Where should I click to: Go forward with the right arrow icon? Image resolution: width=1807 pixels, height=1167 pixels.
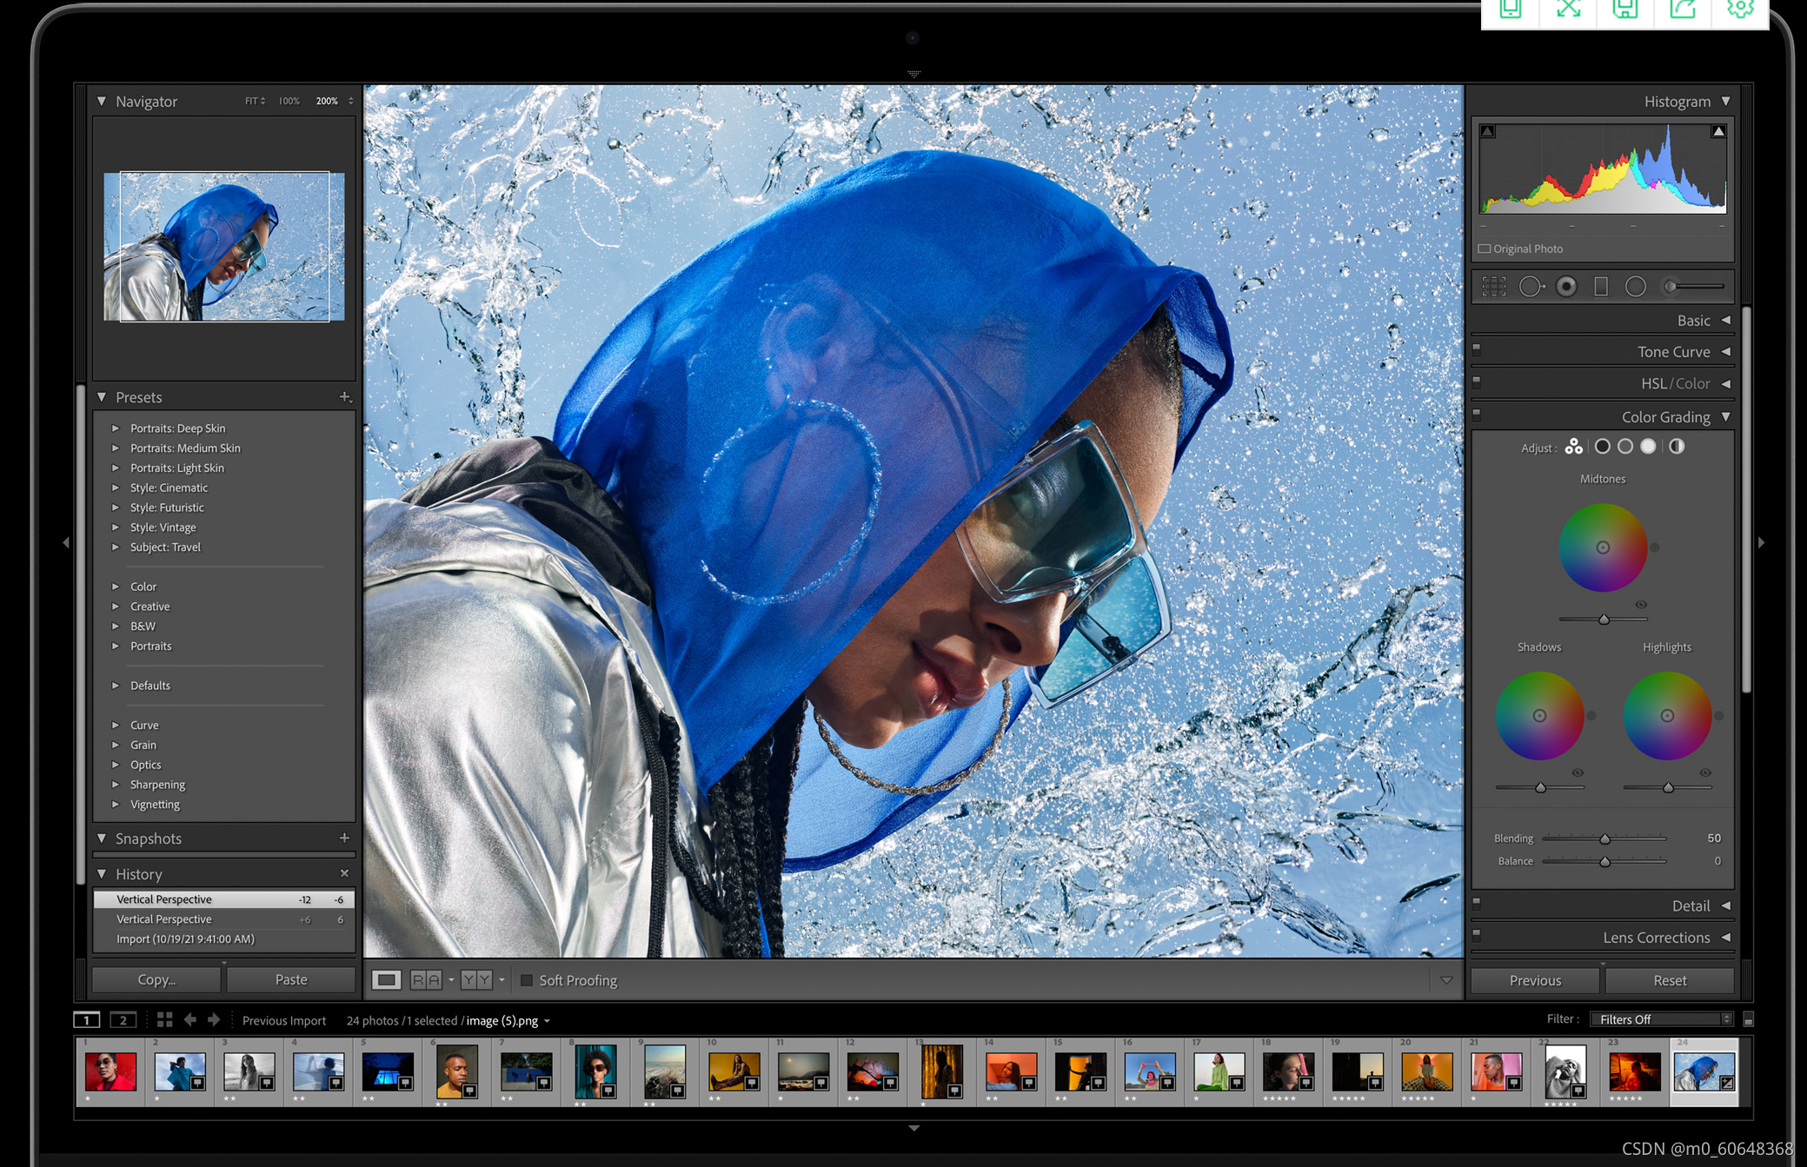tap(214, 1020)
